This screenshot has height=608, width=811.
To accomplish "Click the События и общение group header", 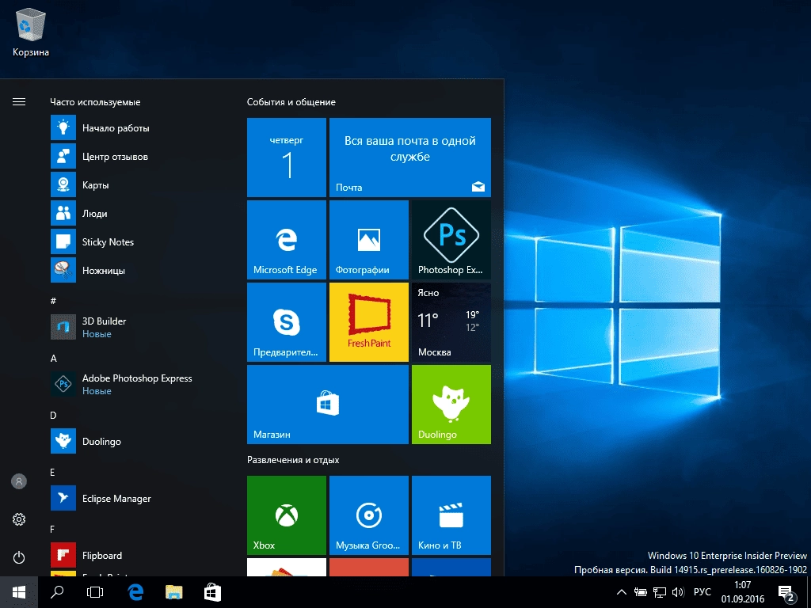I will [x=291, y=102].
